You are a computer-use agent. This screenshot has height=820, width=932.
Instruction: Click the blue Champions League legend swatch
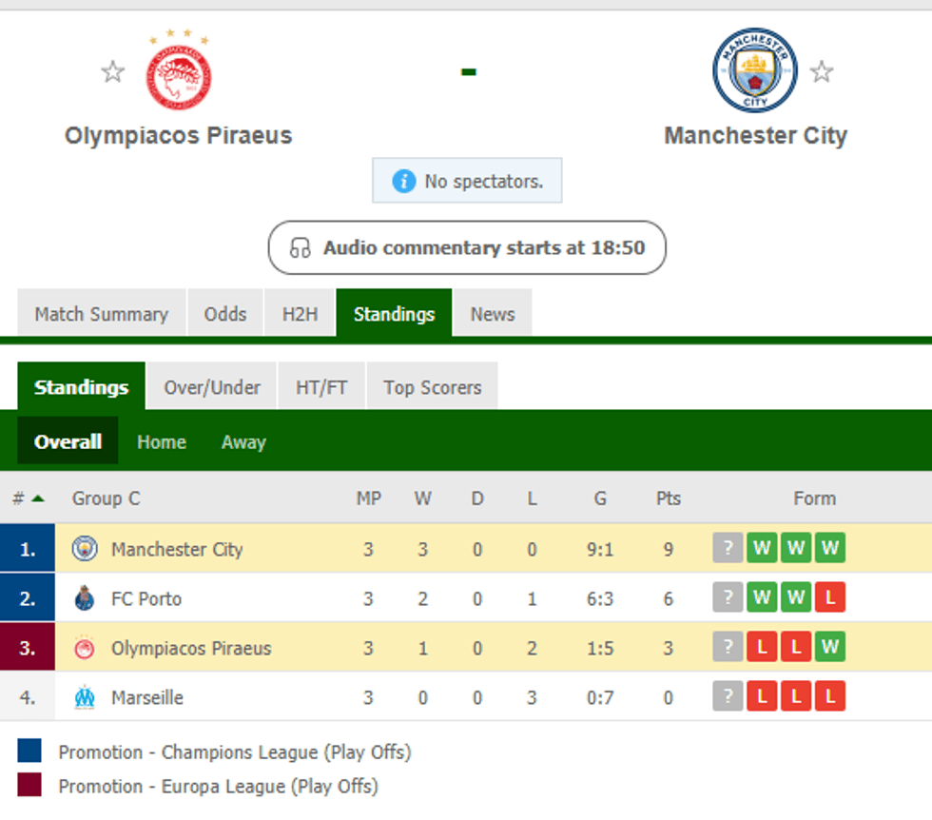[x=29, y=752]
